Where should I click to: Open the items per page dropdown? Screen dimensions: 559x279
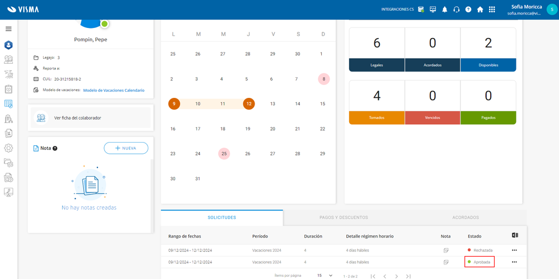(x=325, y=276)
